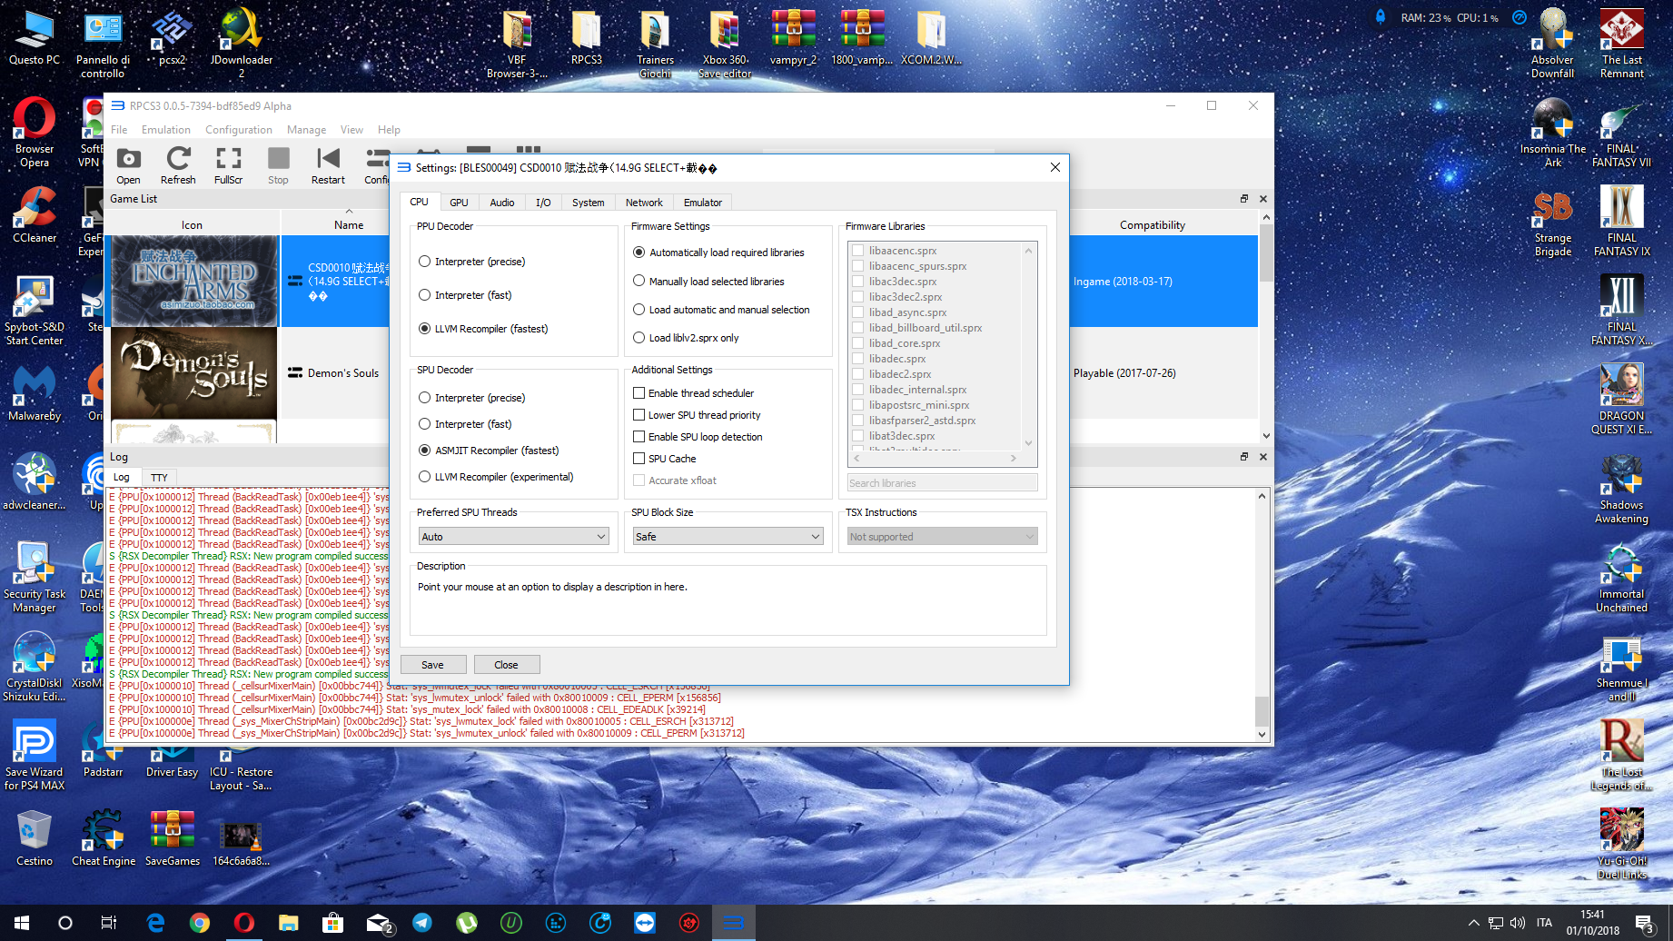Click the Telegram taskbar icon

tap(422, 923)
